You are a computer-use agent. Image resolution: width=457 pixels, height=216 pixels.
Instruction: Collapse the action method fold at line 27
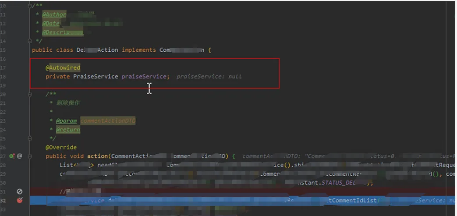click(29, 156)
